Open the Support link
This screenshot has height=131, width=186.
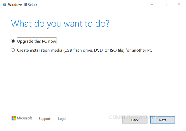tap(44, 119)
